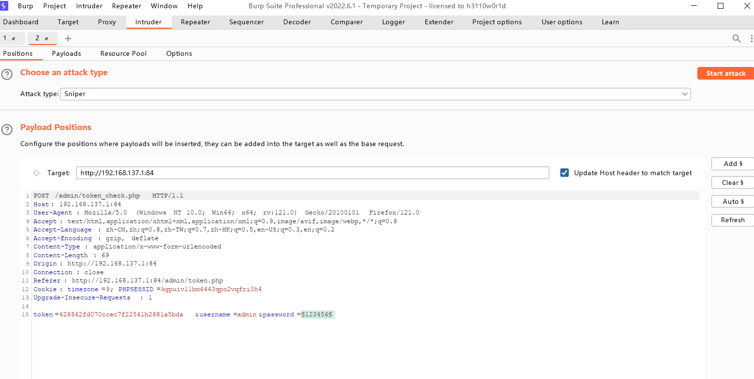Image resolution: width=754 pixels, height=379 pixels.
Task: Click the Clear § button
Action: click(733, 182)
